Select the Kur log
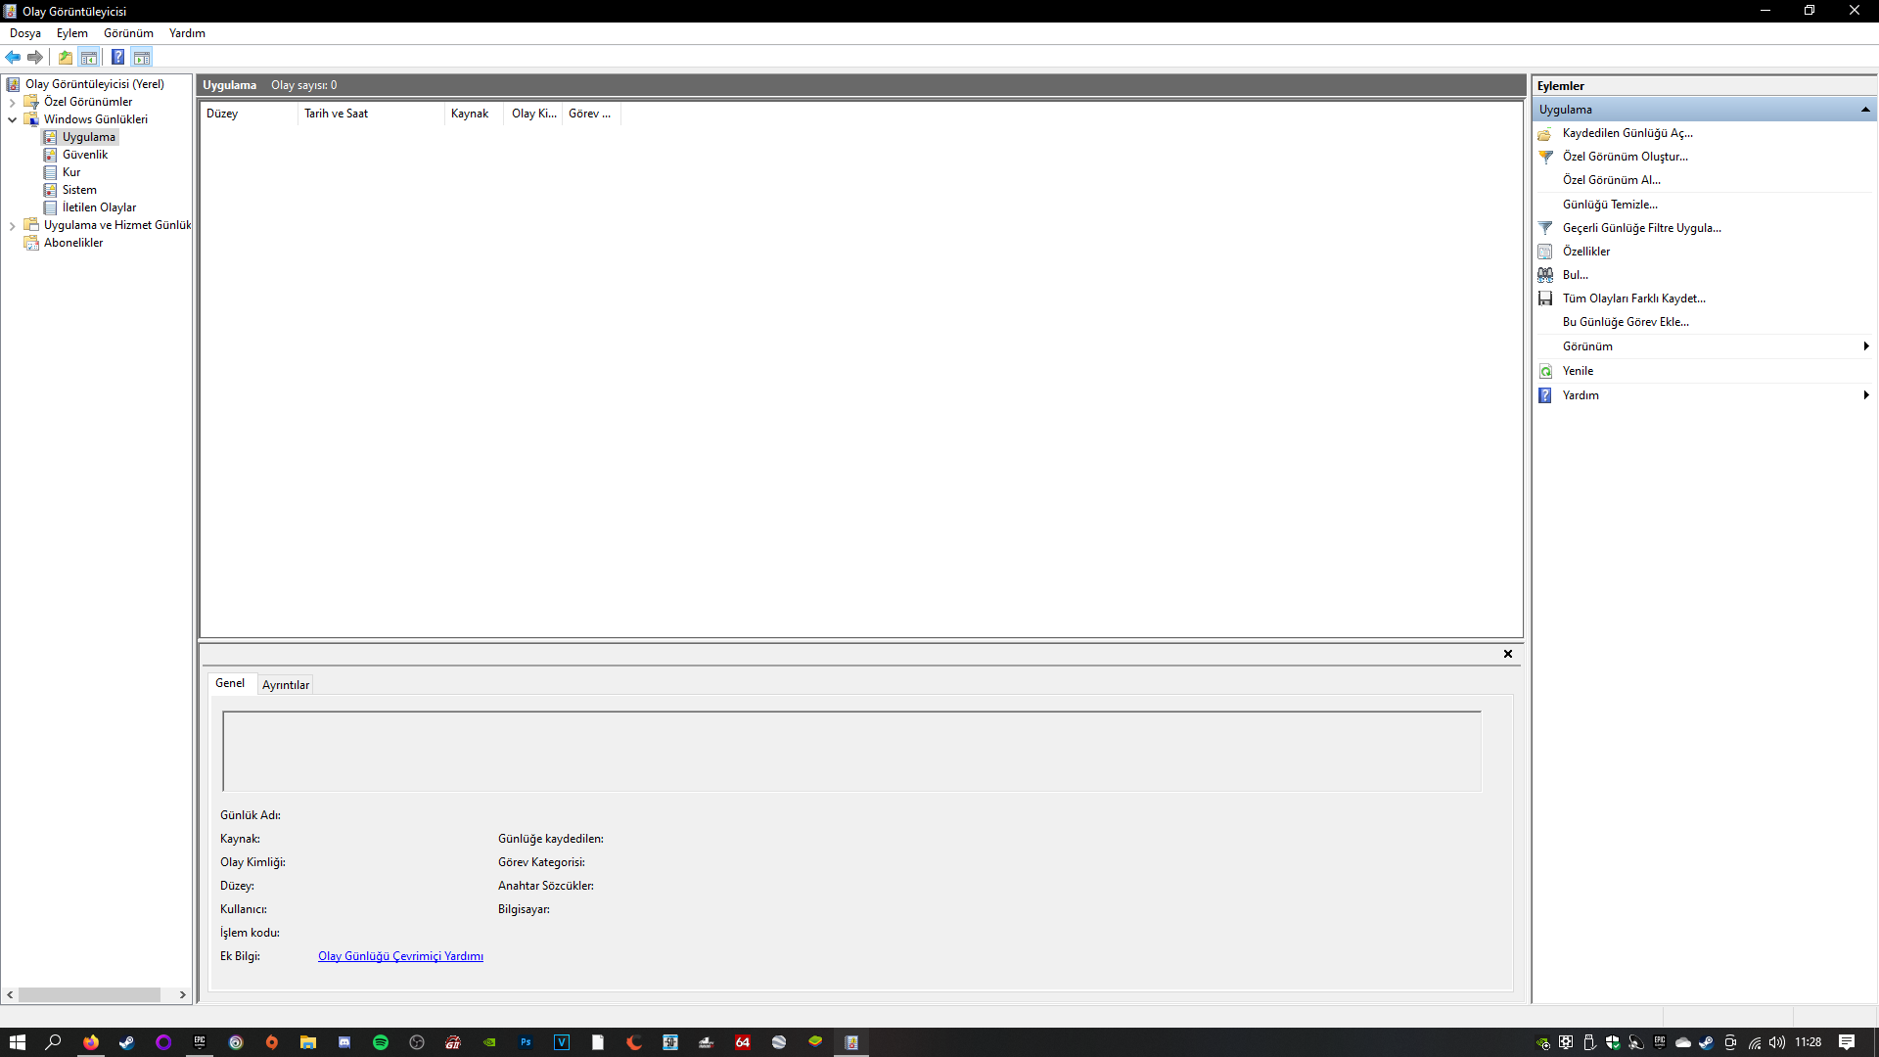 point(71,172)
